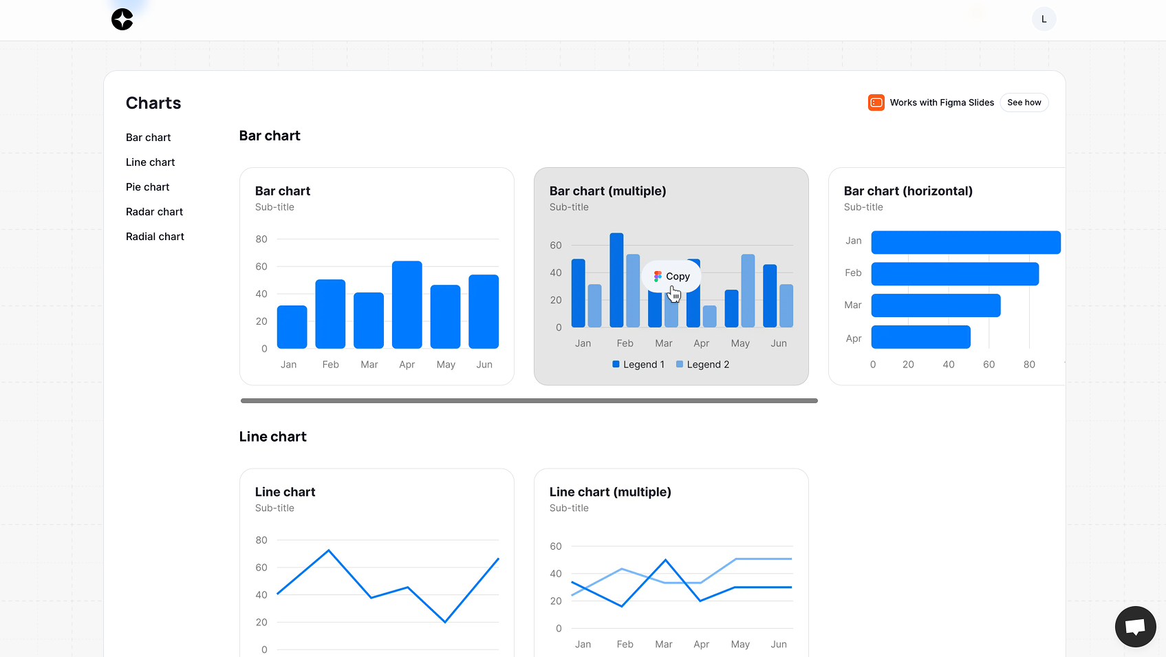Click the Jan bar in the first Bar chart
Screen dimensions: 1166x657
click(x=292, y=327)
